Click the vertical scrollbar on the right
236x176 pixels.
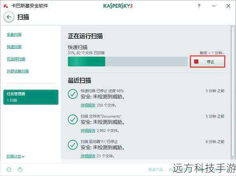233,92
